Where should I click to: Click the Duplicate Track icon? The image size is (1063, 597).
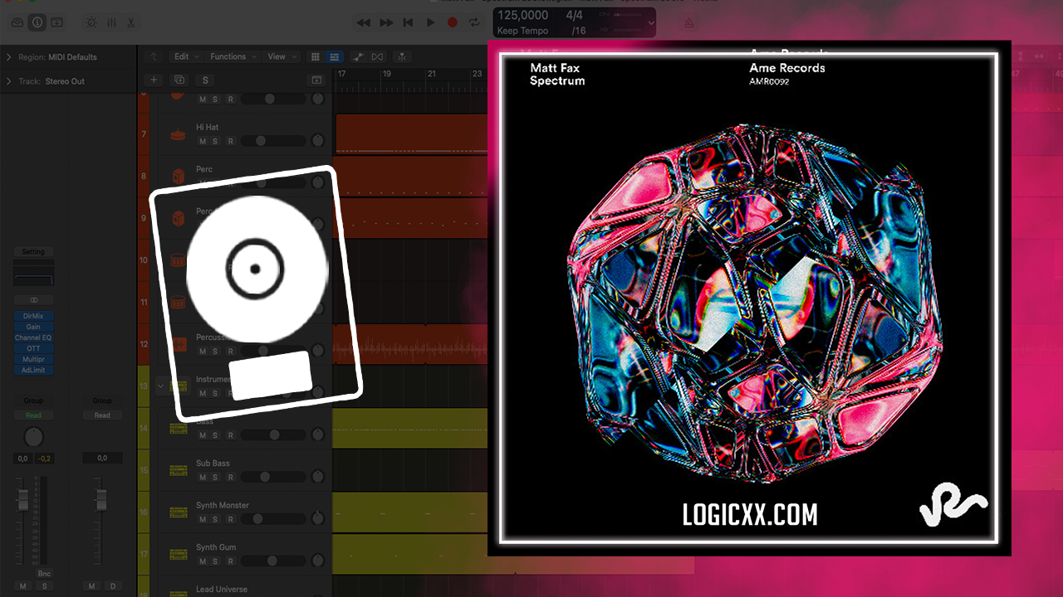click(179, 80)
